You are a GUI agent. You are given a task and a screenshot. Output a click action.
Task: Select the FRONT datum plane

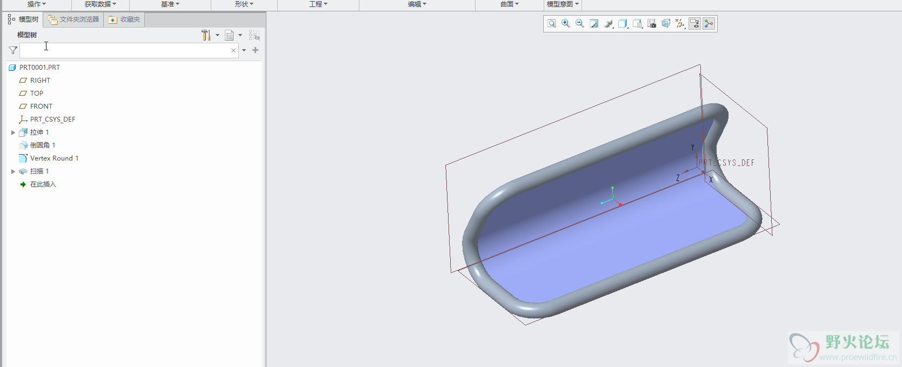click(x=41, y=106)
